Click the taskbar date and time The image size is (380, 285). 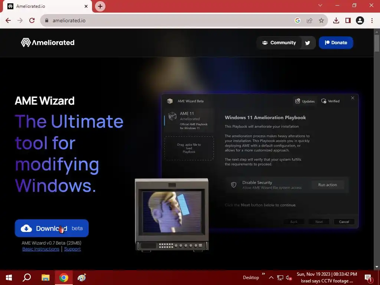[x=327, y=274]
